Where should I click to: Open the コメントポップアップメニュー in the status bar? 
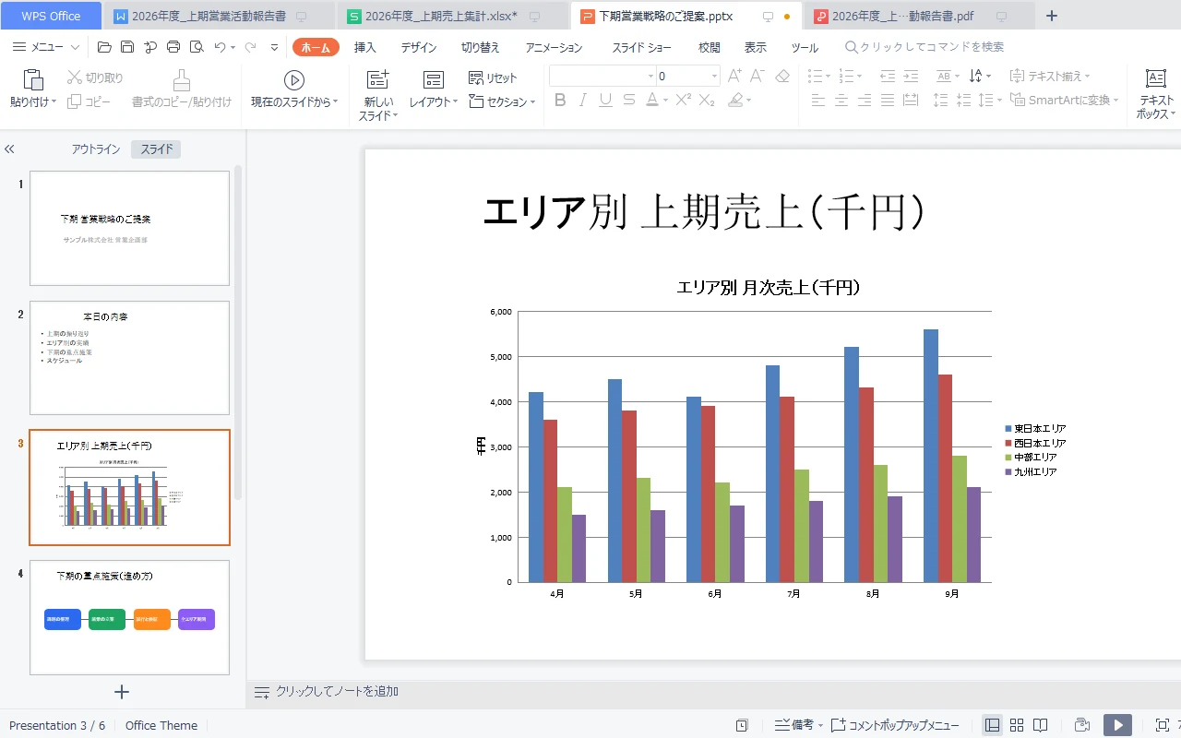pyautogui.click(x=895, y=725)
